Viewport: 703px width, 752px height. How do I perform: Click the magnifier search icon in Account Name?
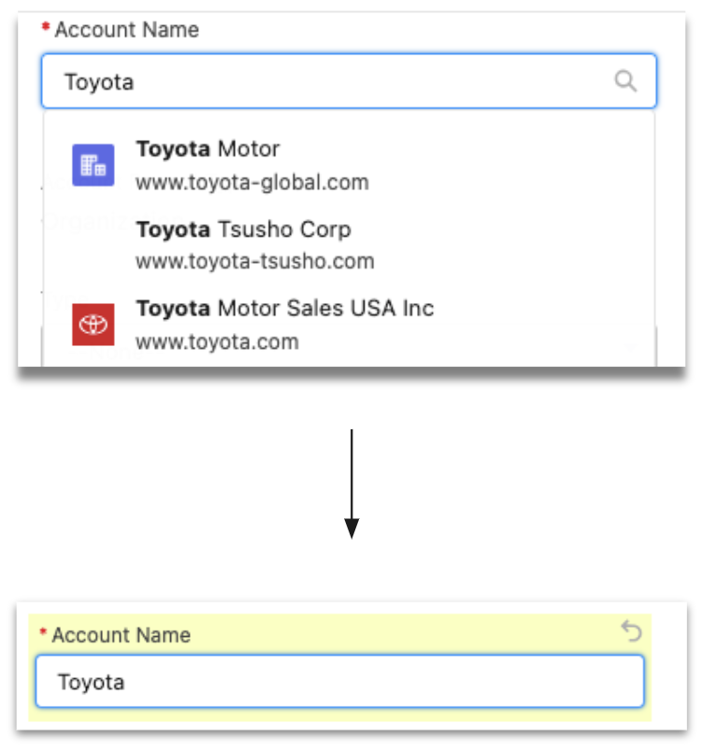pyautogui.click(x=625, y=81)
